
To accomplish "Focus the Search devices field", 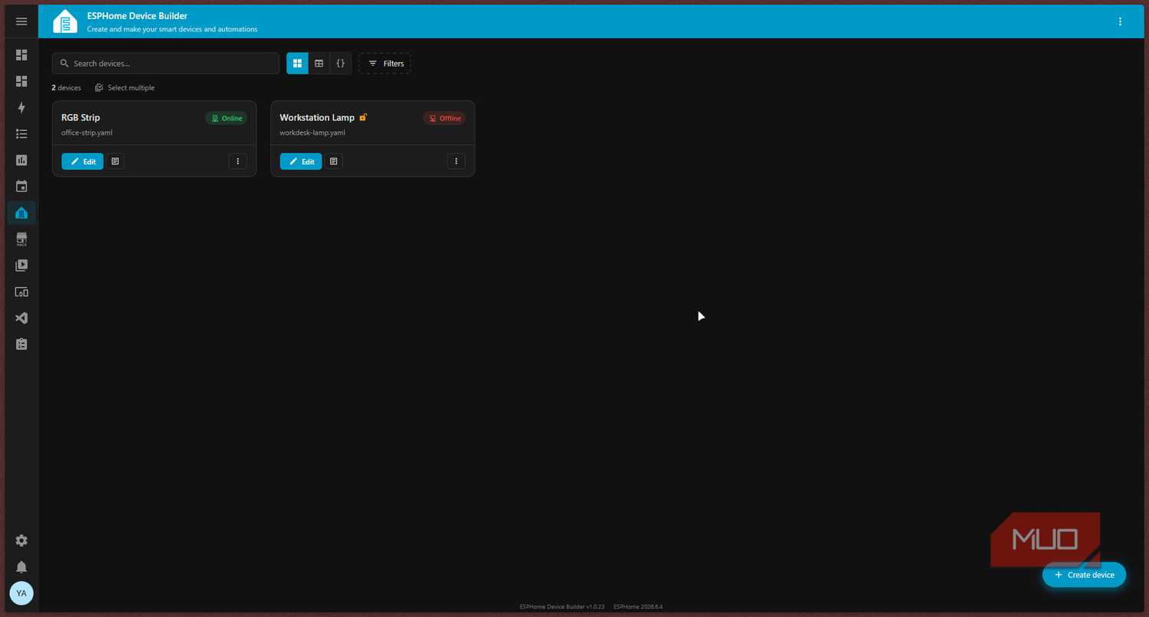I will click(165, 64).
